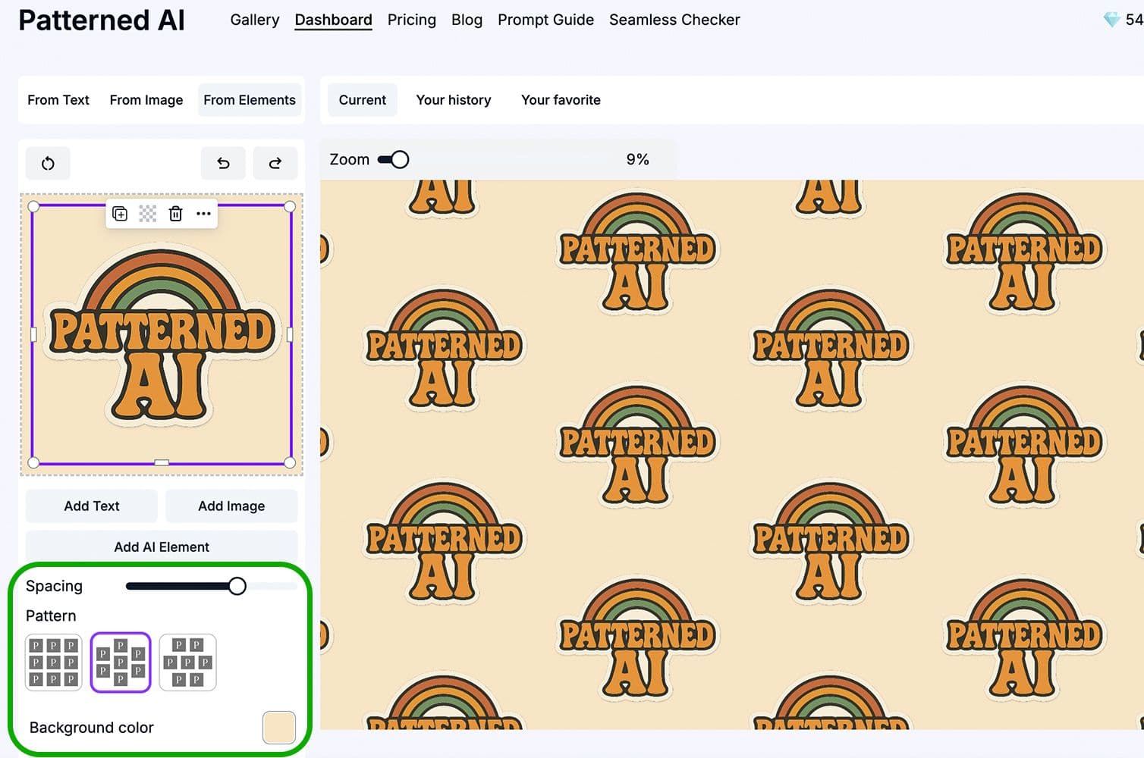Select the vertical offset pattern layout
The image size is (1144, 758).
click(121, 662)
